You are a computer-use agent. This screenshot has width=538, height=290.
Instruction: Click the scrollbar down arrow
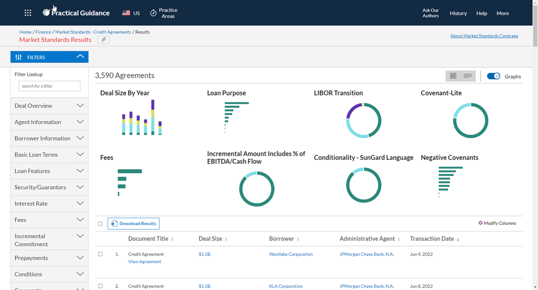tap(535, 287)
